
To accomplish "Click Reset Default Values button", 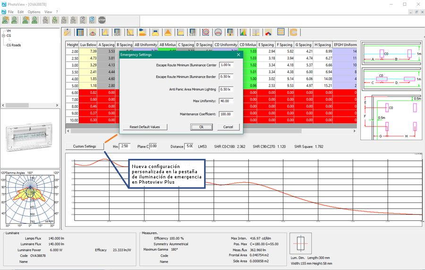I will coord(145,127).
